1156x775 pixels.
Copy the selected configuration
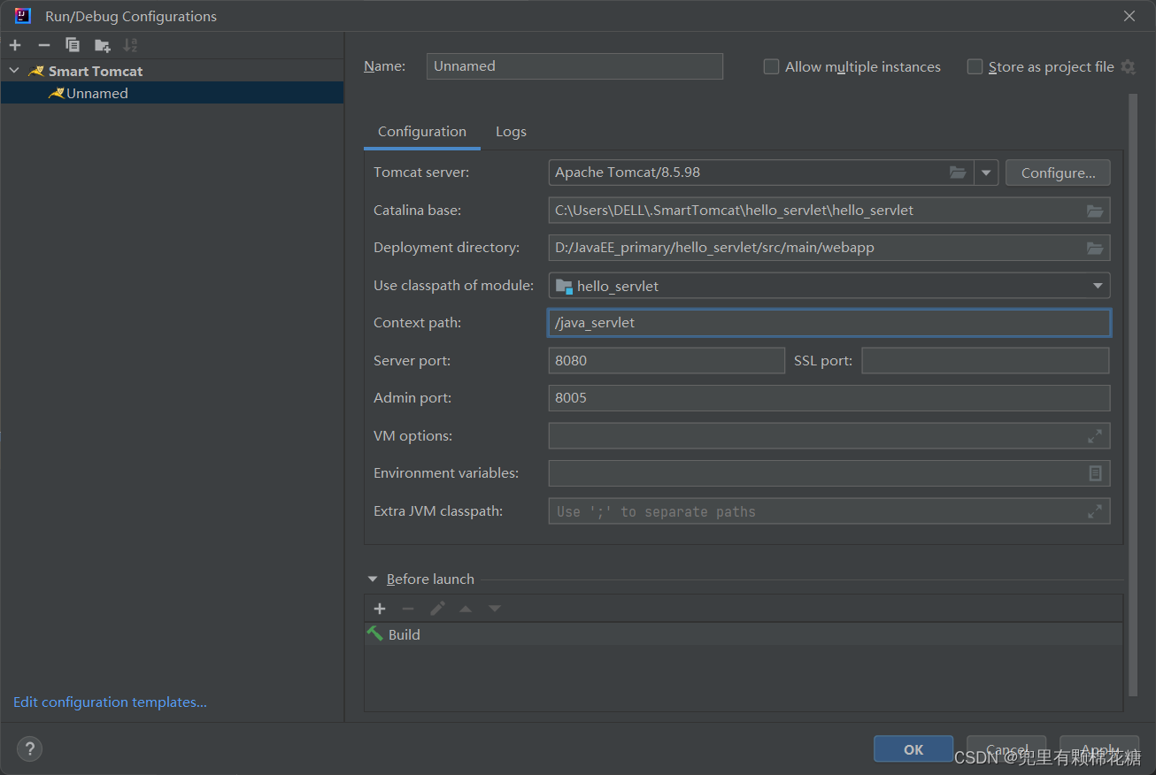(73, 45)
